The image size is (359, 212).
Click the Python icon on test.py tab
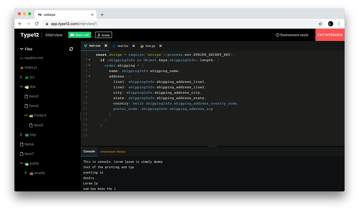(x=142, y=46)
